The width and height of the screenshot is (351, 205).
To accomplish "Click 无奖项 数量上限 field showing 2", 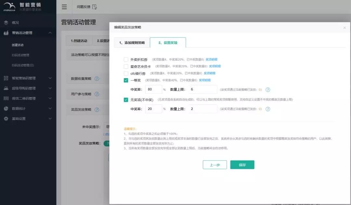I will 203,109.
